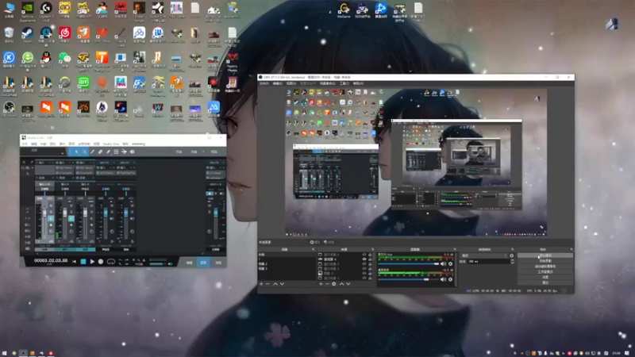Screen dimensions: 635x357
Task: Toggle visibility of first OBS source
Action: 364,255
